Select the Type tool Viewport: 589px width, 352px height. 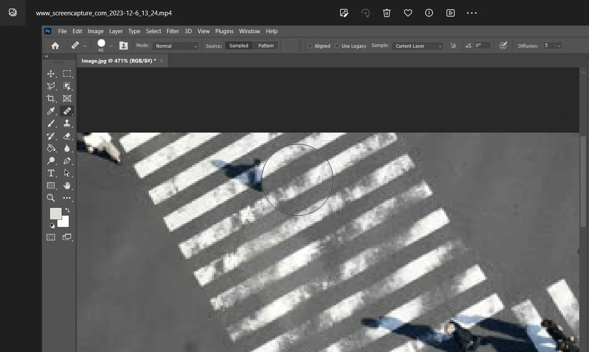pos(51,173)
